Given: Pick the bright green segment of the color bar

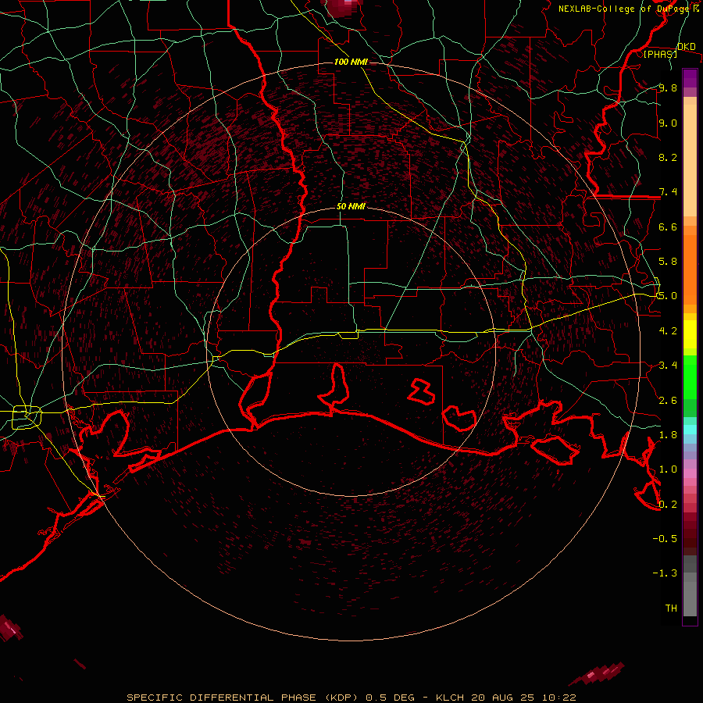Looking at the screenshot, I should [x=690, y=377].
